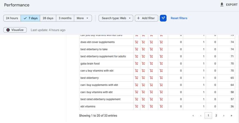The image size is (239, 123).
Task: Click 'Last update: 4 hours ago' text
Action: point(48,30)
